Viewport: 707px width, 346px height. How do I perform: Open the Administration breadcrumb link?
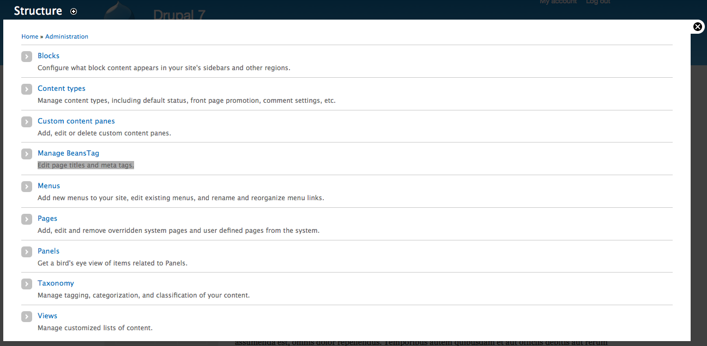(x=67, y=36)
